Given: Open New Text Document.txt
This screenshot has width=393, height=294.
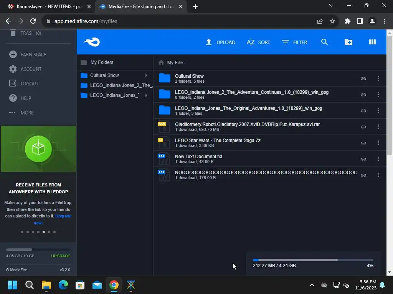Looking at the screenshot, I should tap(198, 156).
